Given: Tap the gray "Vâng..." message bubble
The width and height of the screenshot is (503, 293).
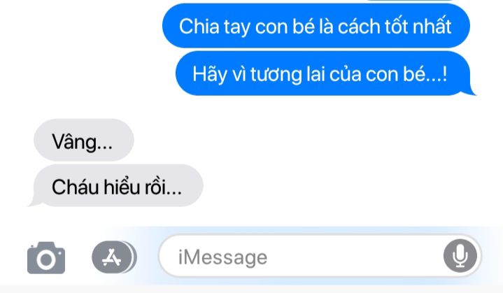Looking at the screenshot, I should 84,140.
